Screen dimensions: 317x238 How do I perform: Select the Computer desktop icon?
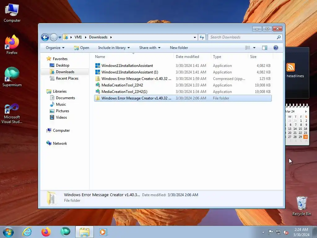click(x=12, y=13)
